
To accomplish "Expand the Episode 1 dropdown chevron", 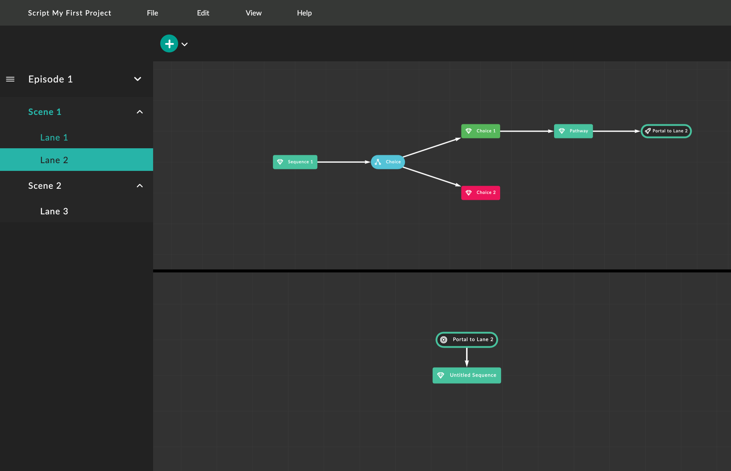I will click(x=138, y=79).
